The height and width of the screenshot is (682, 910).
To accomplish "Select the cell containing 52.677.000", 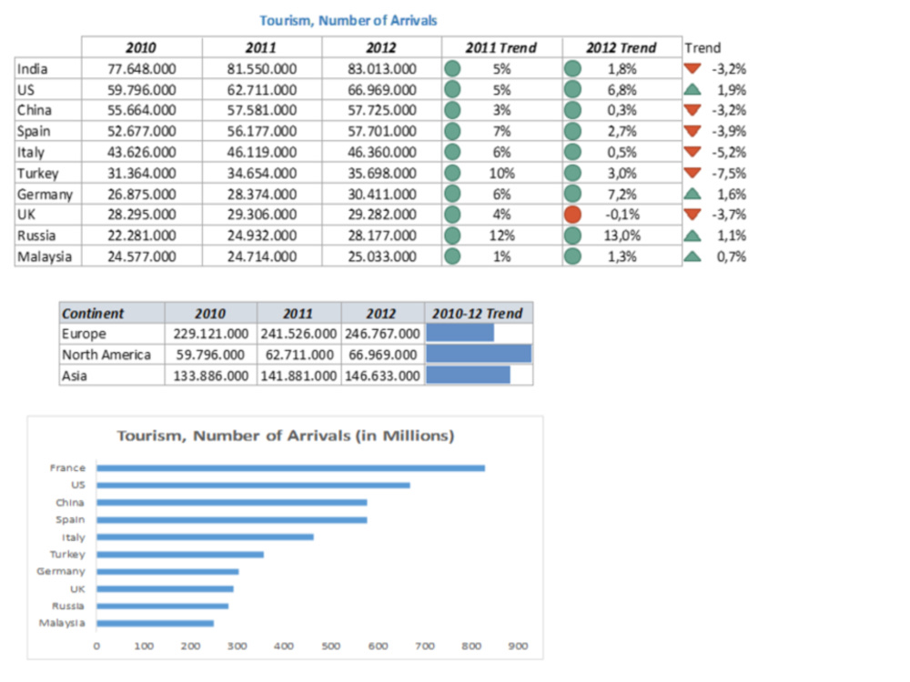I will pos(142,131).
